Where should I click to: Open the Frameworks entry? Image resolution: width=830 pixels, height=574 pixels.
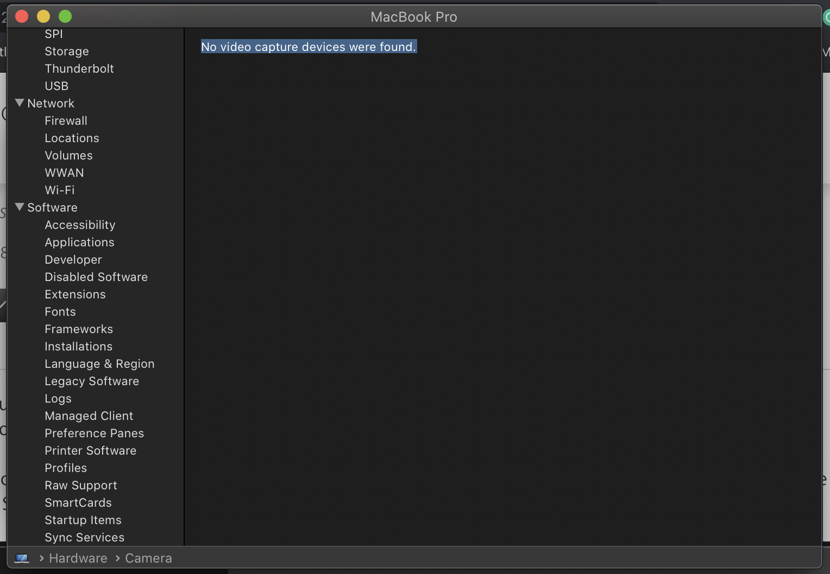(x=79, y=329)
